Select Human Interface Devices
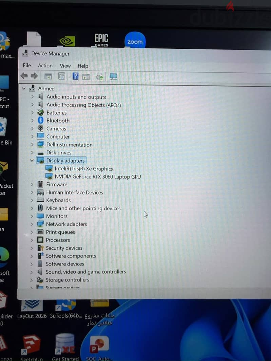The width and height of the screenshot is (271, 361). pos(75,192)
